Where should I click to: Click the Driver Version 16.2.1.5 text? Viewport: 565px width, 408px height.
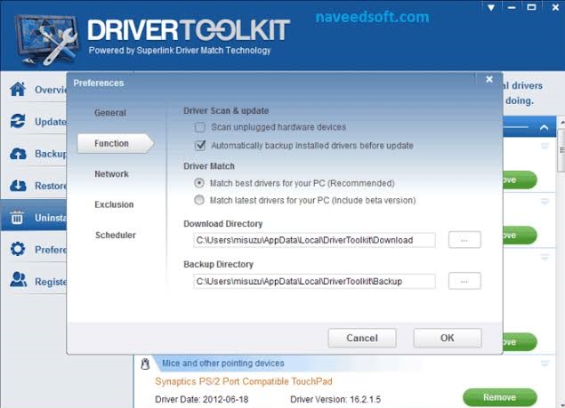pos(335,399)
